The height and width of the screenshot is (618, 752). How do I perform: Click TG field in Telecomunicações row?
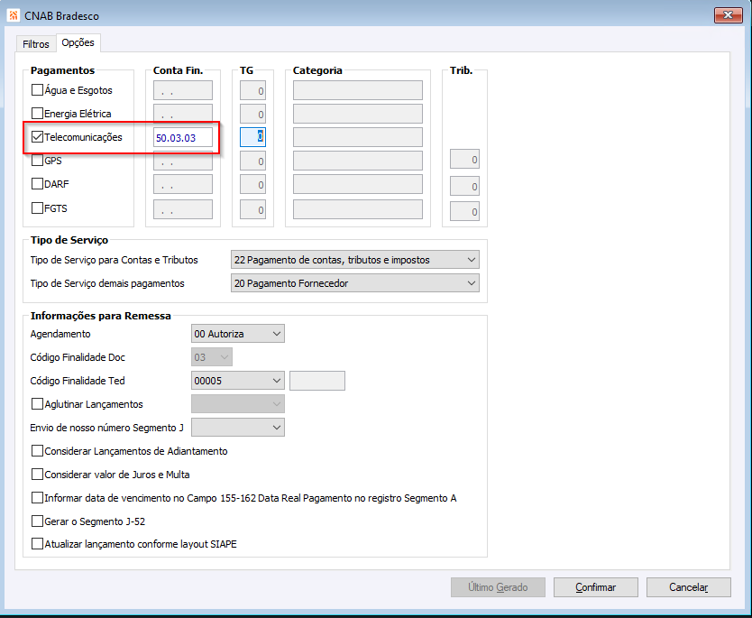tap(252, 137)
